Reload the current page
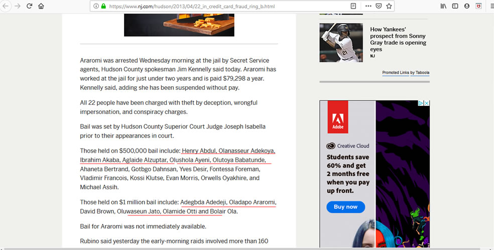 (29, 6)
